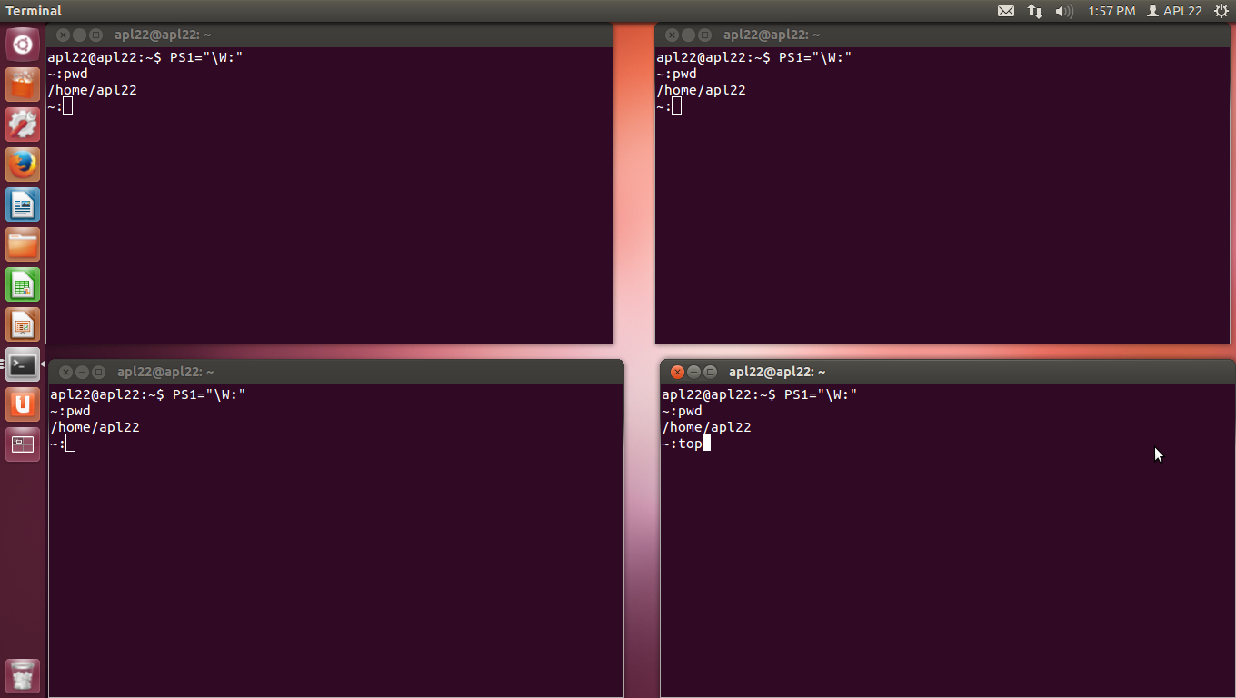Launch Firefox web browser from launcher
The width and height of the screenshot is (1236, 698).
(23, 165)
